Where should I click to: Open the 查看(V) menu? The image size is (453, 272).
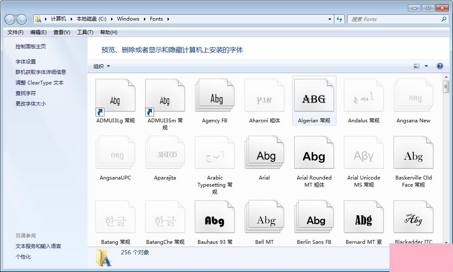point(62,32)
